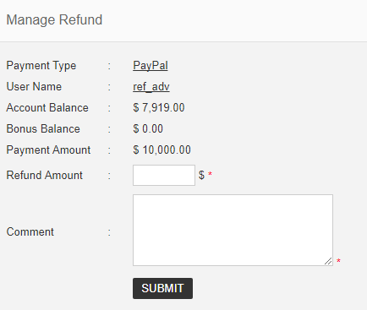Screen dimensions: 367x310
Task: Click the User Name label
Action: click(x=34, y=87)
